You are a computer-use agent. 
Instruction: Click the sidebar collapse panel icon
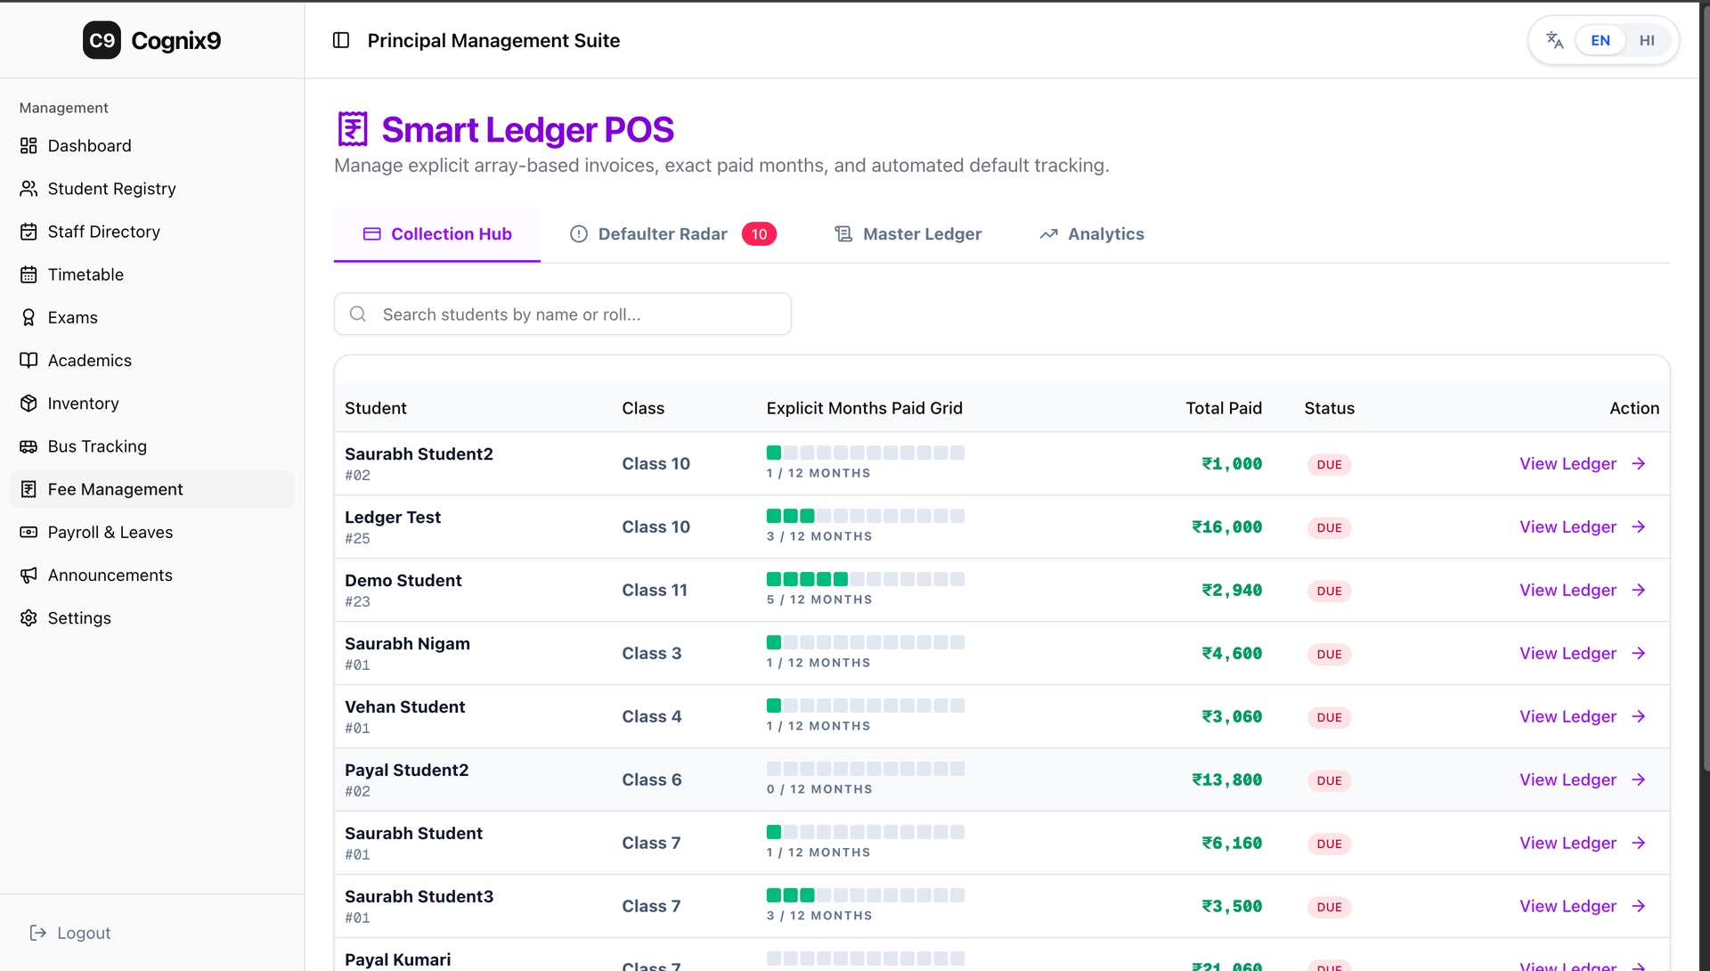click(341, 40)
